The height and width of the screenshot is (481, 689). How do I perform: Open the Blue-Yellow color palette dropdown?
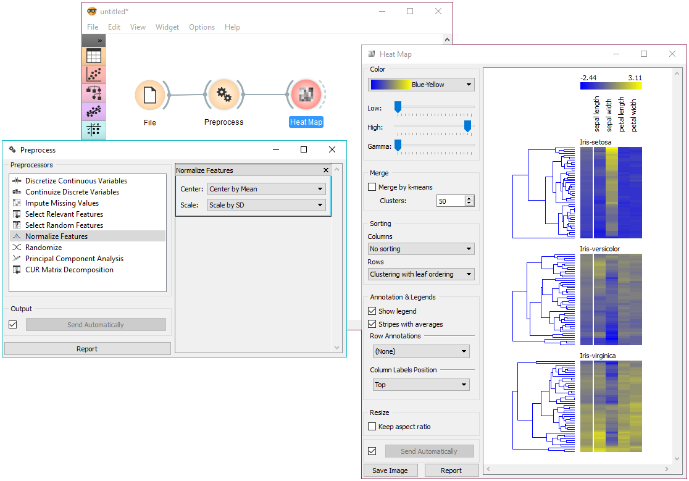[421, 85]
